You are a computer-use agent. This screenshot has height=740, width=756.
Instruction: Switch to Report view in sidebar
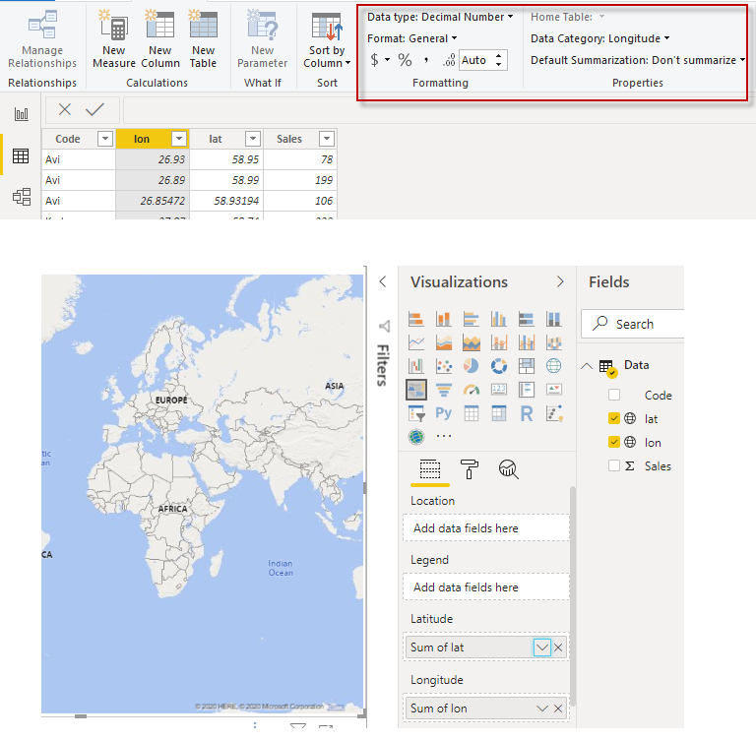[22, 114]
